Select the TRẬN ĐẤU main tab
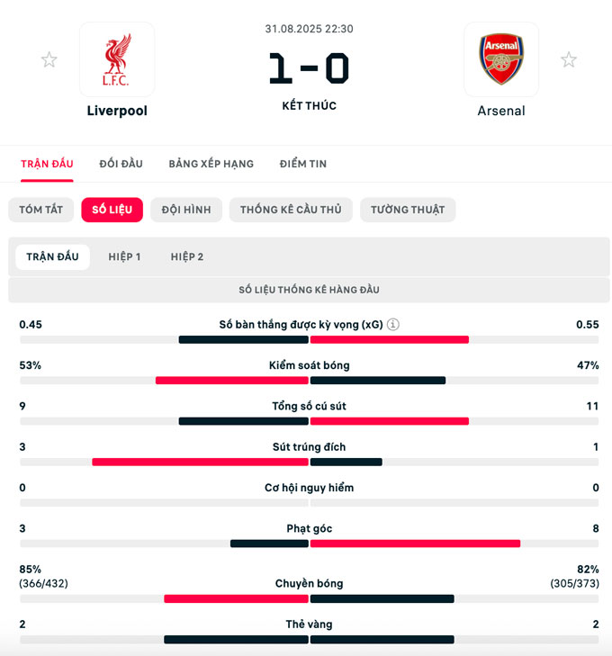 coord(48,164)
